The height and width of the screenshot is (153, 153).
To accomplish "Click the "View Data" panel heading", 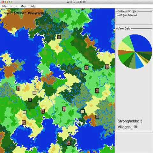I will point(124,28).
